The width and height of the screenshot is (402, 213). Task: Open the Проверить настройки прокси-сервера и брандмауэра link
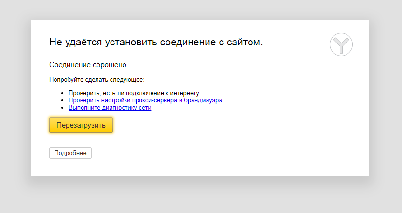(x=145, y=100)
